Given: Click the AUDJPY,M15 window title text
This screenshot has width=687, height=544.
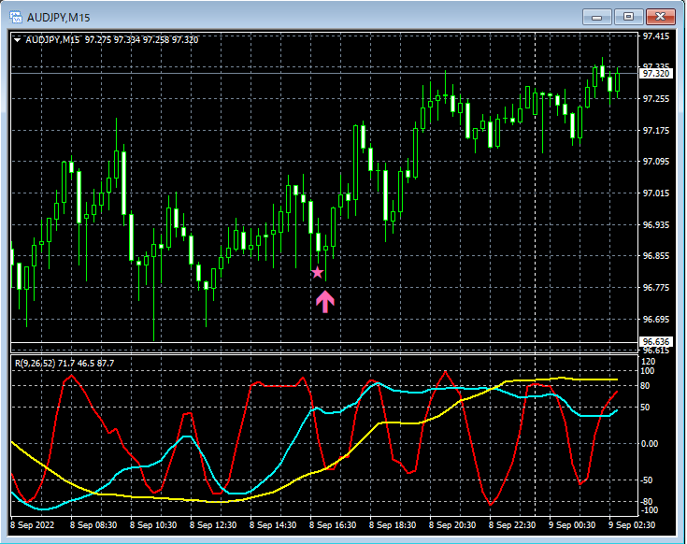Looking at the screenshot, I should pos(58,18).
